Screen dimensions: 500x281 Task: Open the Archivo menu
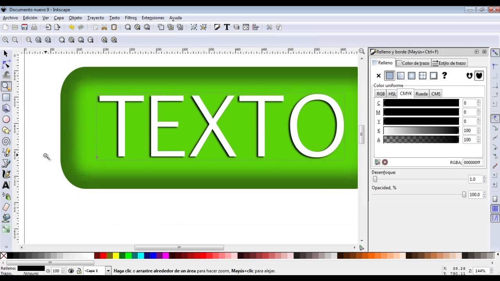tap(10, 18)
